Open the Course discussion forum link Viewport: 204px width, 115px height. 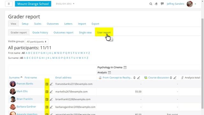point(159,78)
